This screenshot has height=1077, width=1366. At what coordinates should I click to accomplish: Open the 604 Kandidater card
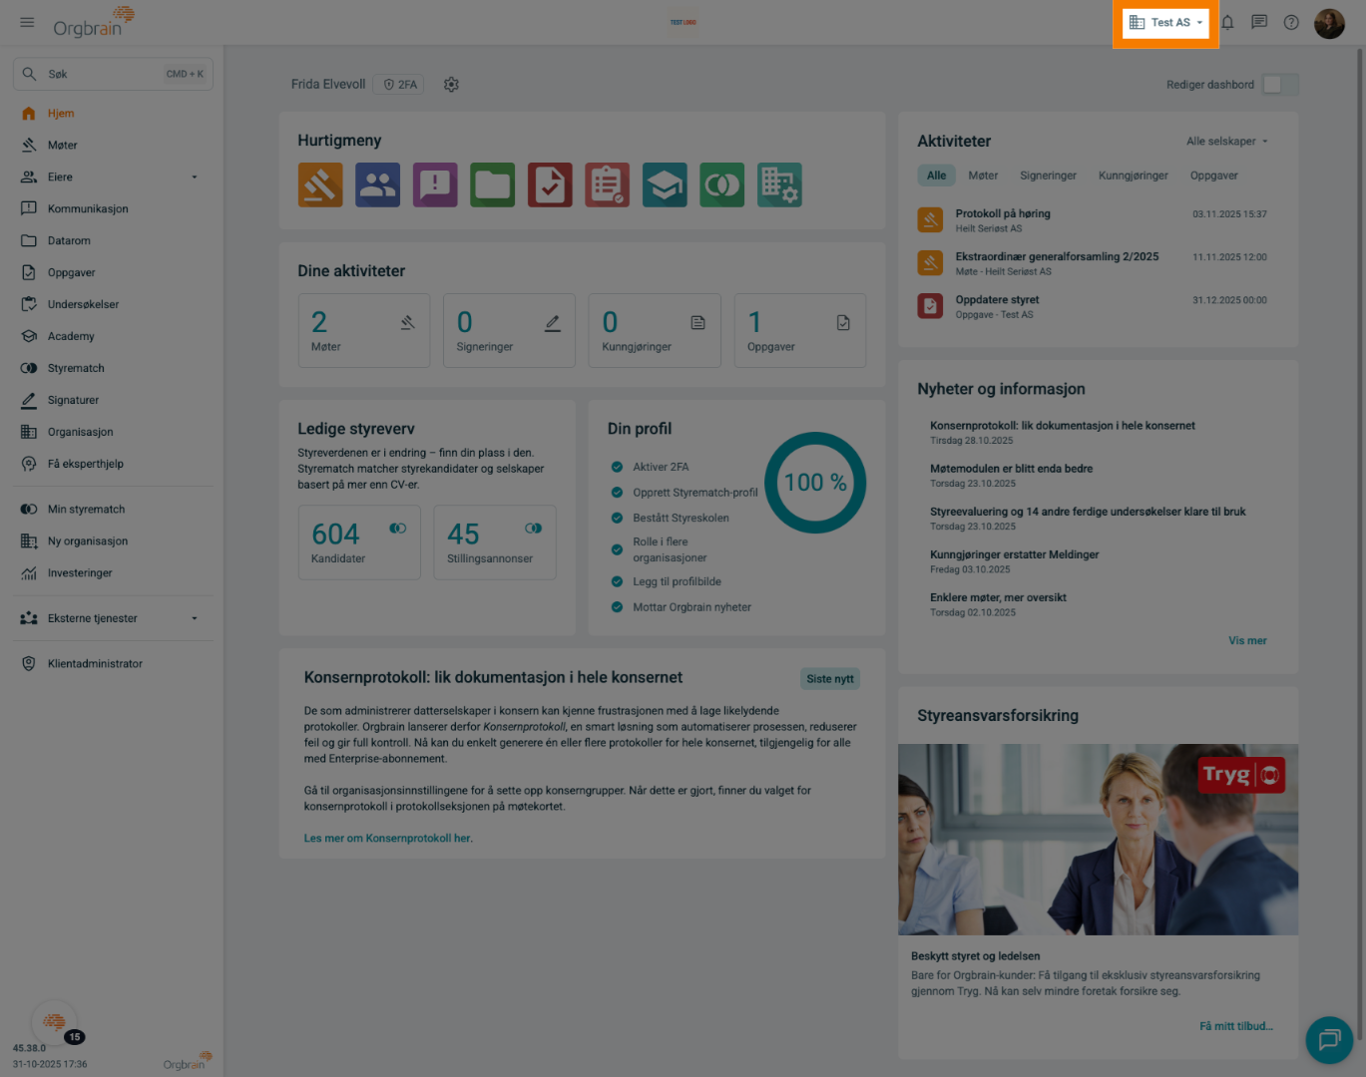[x=359, y=542]
